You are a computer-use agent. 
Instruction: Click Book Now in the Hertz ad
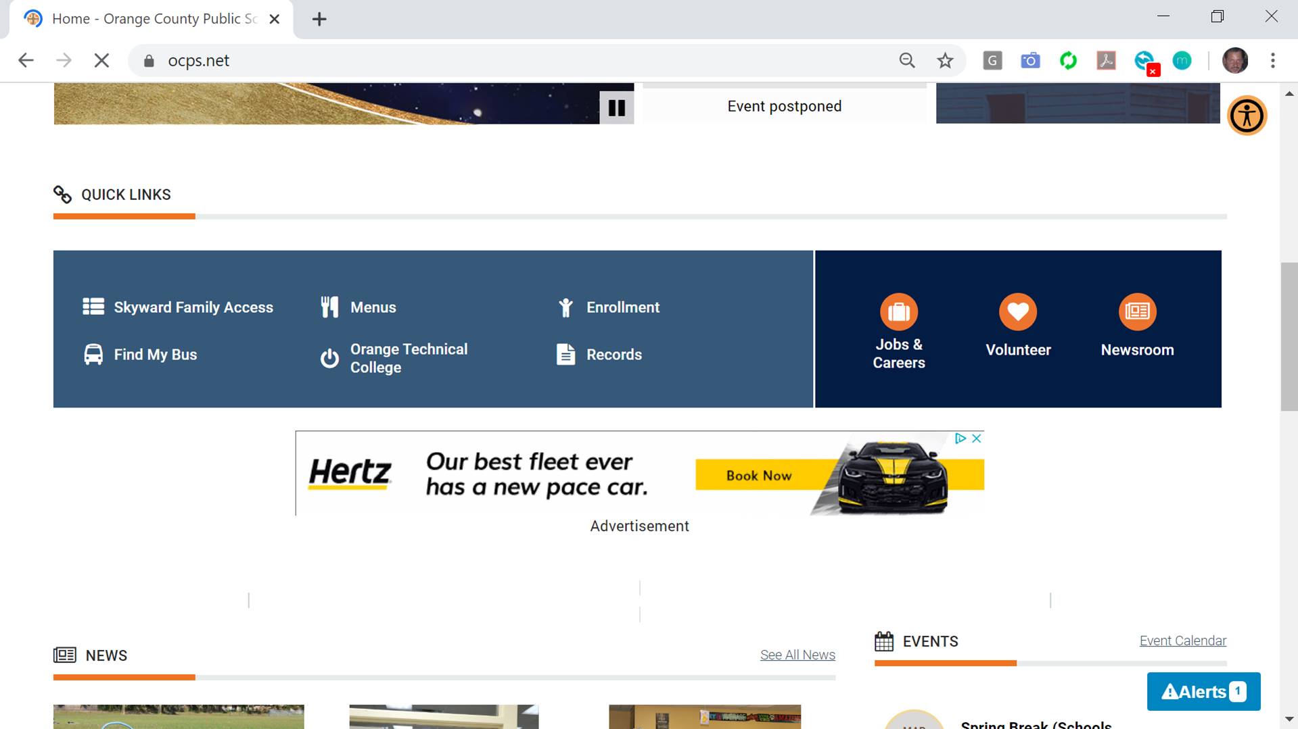click(x=759, y=476)
